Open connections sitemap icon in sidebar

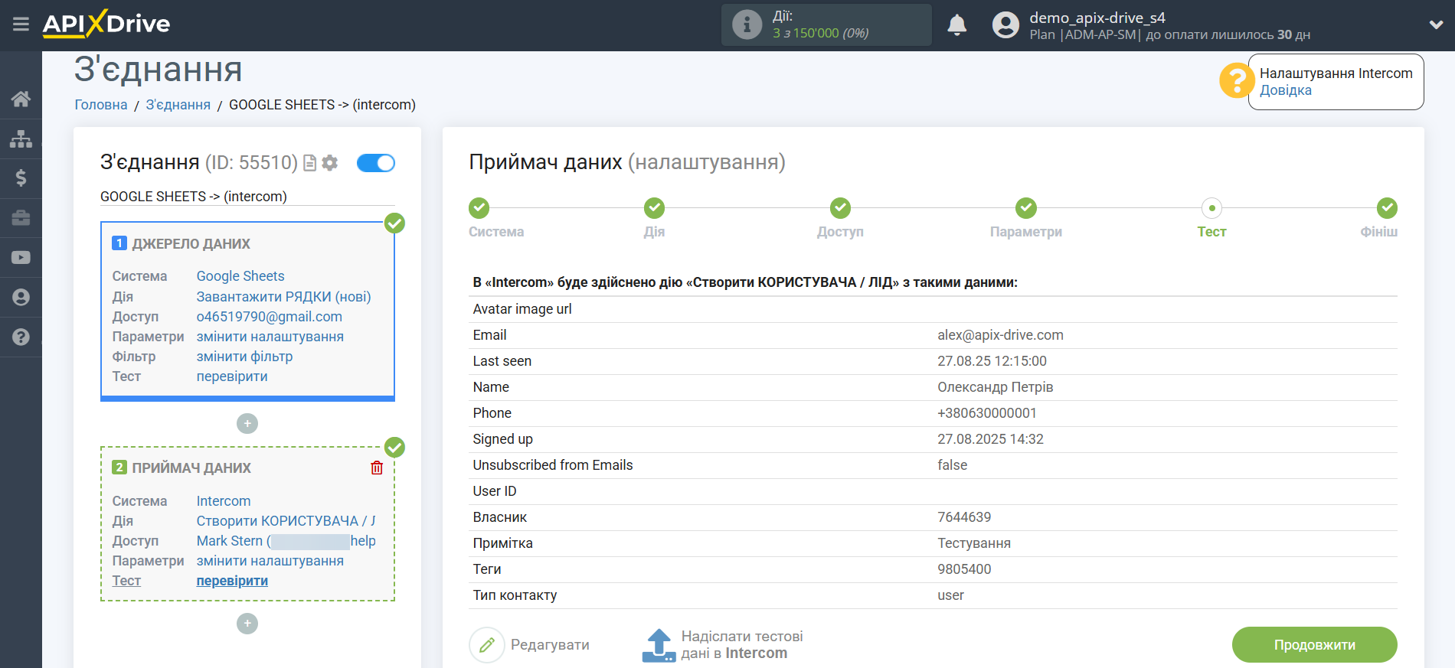click(21, 138)
